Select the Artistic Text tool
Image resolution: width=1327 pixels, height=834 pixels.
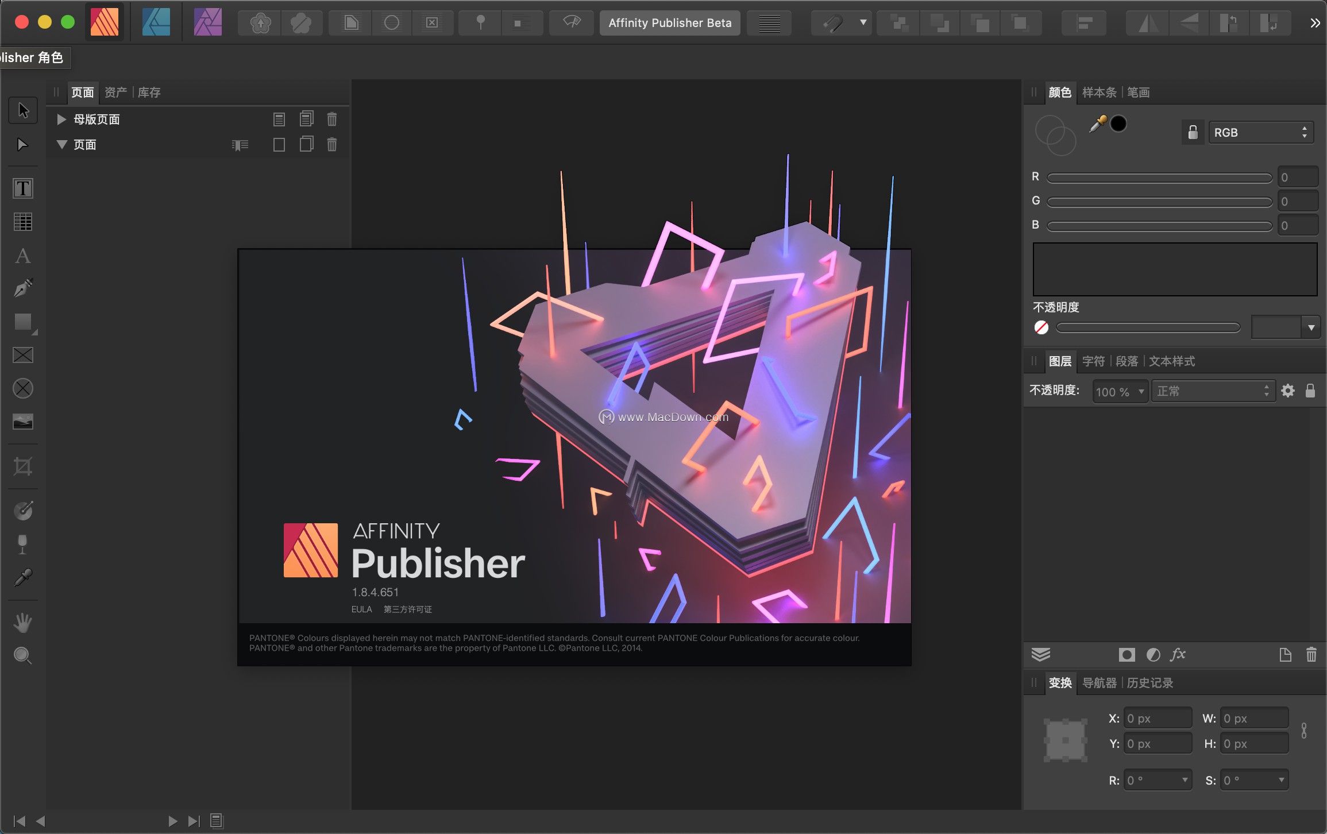(x=23, y=256)
